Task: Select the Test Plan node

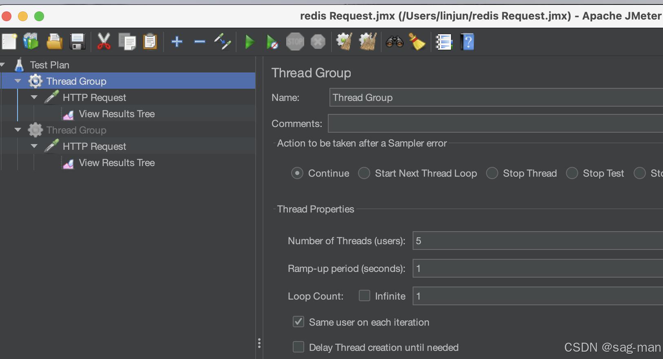Action: pos(49,65)
